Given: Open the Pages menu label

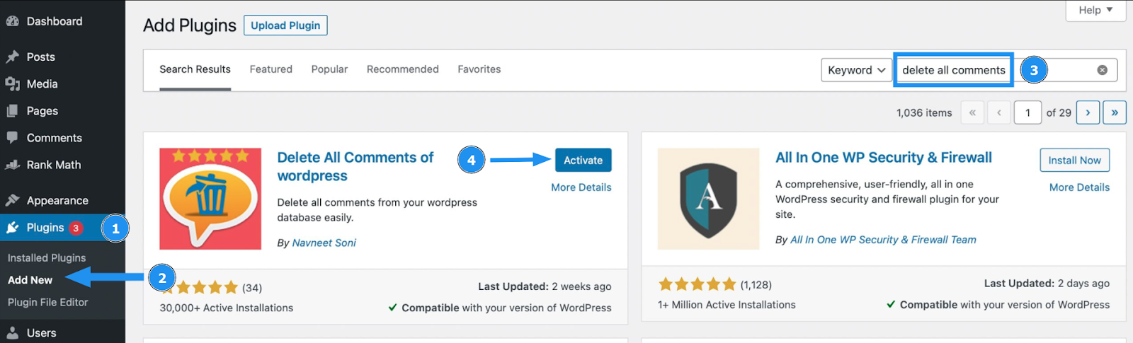Looking at the screenshot, I should coord(42,111).
